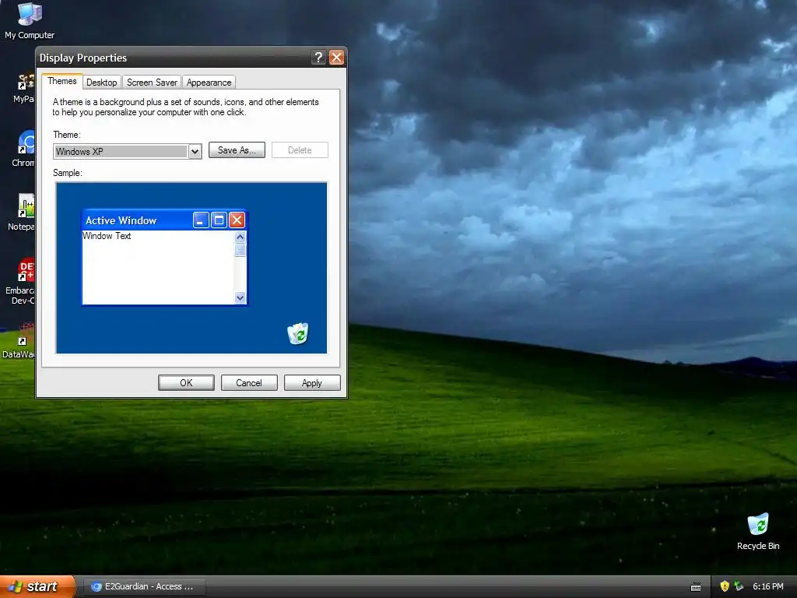797x598 pixels.
Task: Switch to the Themes tab
Action: 62,81
